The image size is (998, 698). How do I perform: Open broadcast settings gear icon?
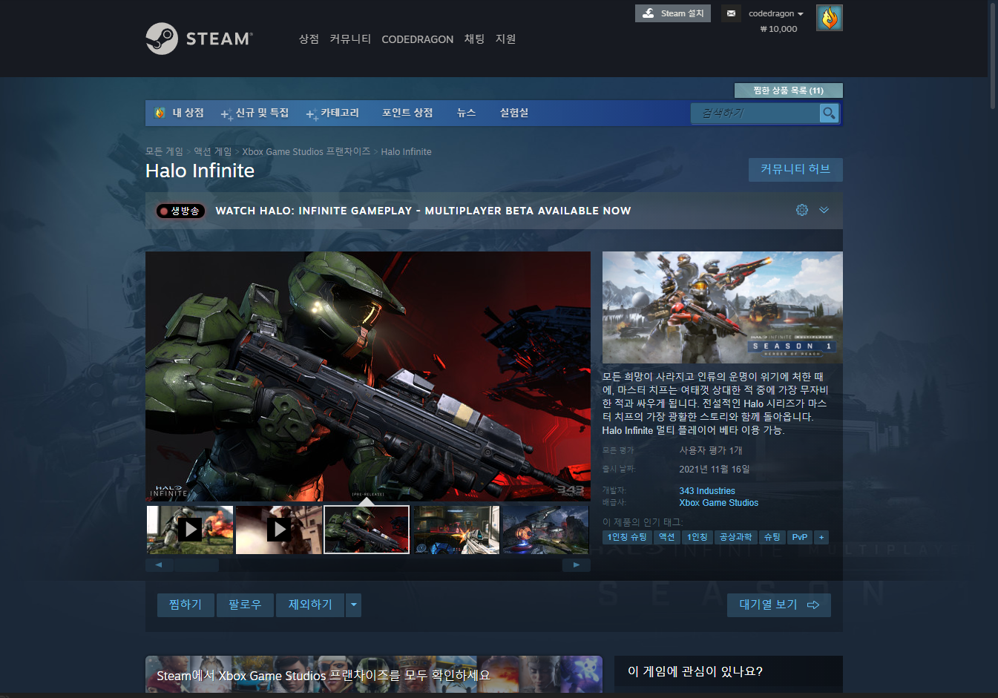802,210
